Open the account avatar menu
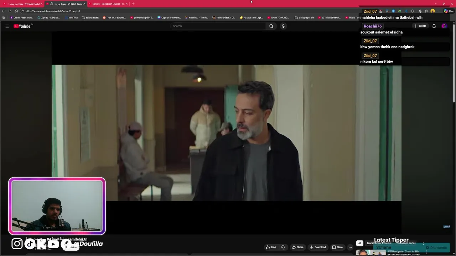The height and width of the screenshot is (256, 456). 444,26
